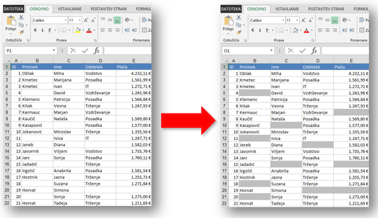This screenshot has height=218, width=378.
Task: Select row 20 header in right window
Action: [x=224, y=190]
